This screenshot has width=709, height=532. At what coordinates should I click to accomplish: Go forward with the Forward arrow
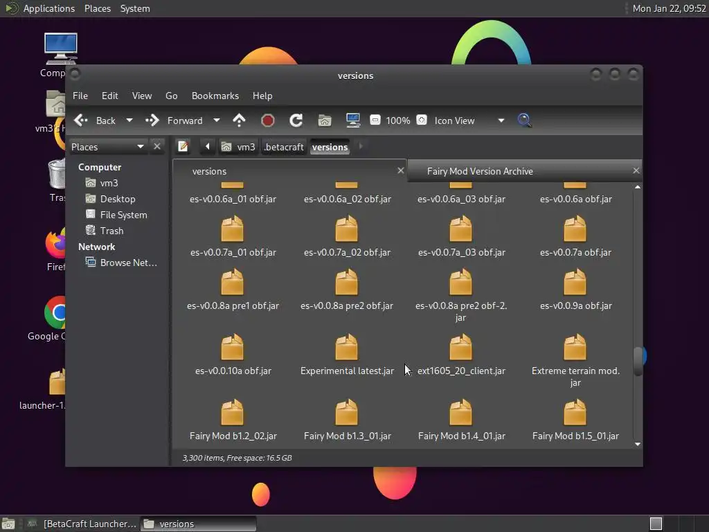point(174,121)
